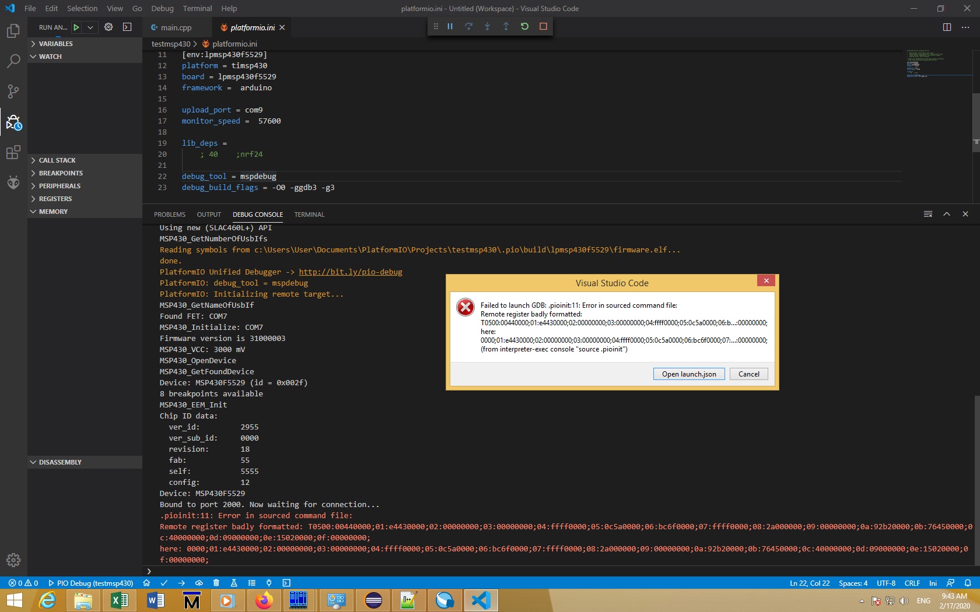
Task: Open the Extensions view in the activity bar
Action: tap(13, 153)
